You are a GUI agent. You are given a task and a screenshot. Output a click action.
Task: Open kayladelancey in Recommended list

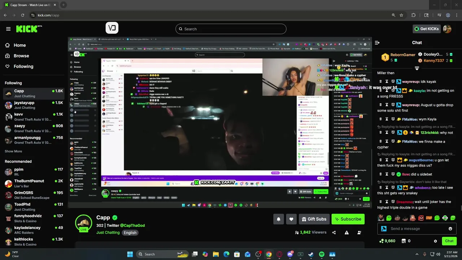[34, 230]
